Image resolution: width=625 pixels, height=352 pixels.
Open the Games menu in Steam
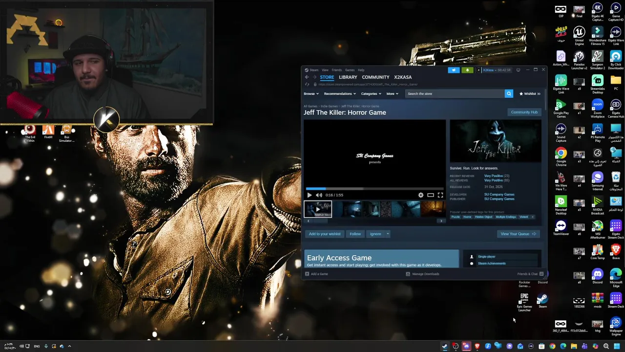click(350, 70)
